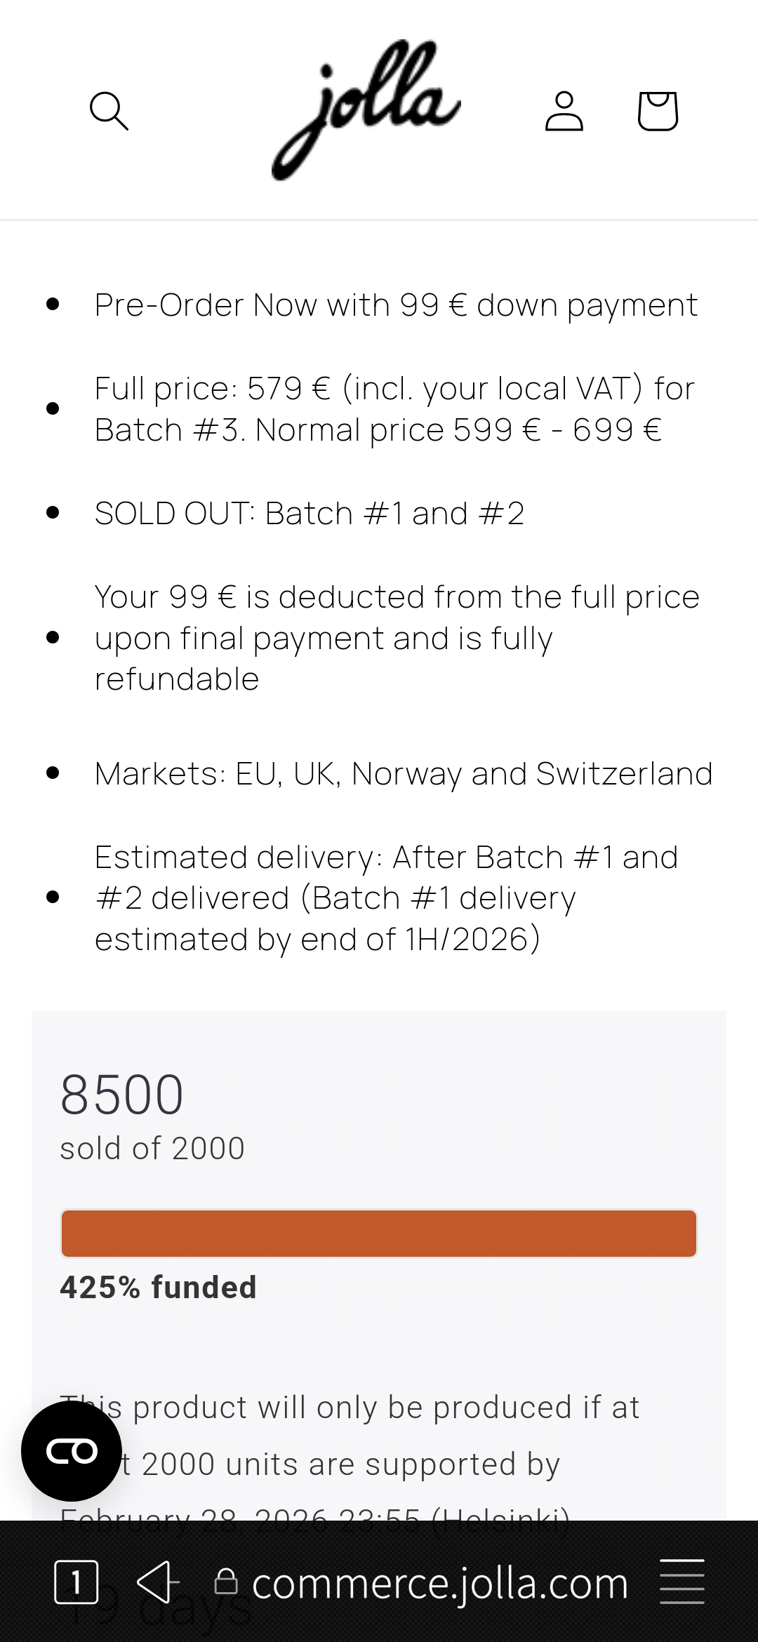
Task: Click the commerce.jolla.com address field
Action: pos(439,1583)
